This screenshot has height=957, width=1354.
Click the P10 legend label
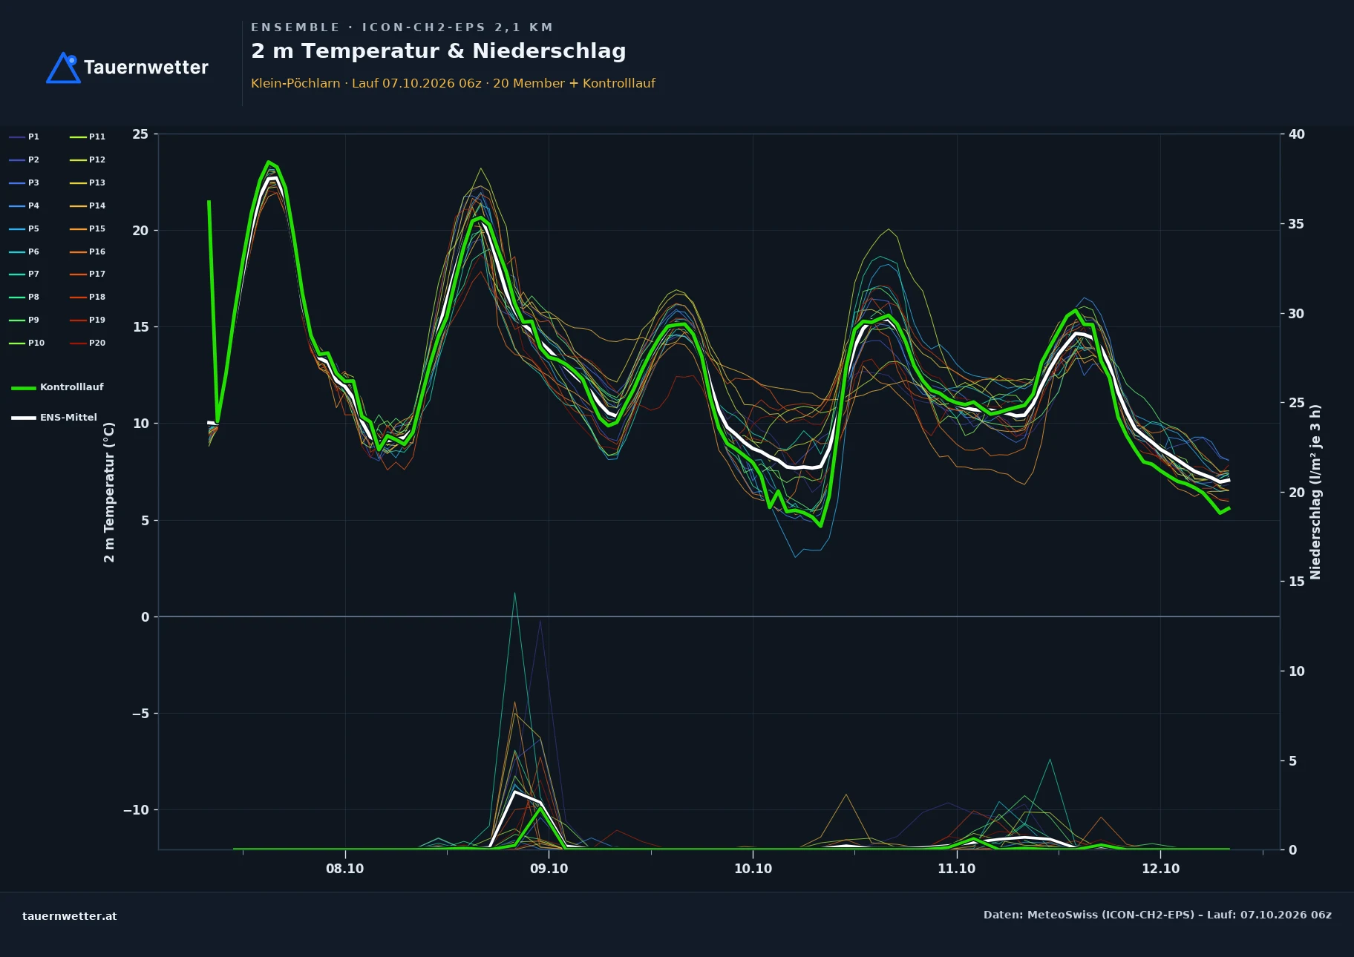point(36,343)
